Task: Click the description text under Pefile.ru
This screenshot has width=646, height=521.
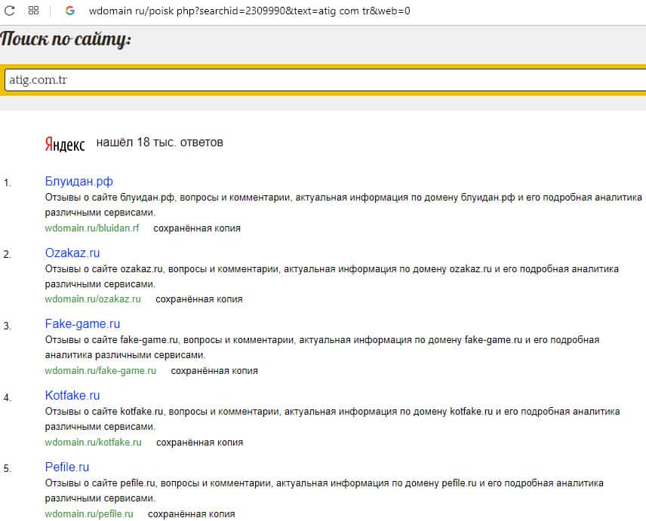Action: click(x=325, y=491)
